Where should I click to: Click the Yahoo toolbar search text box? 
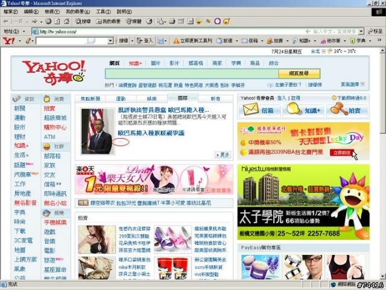tap(72, 41)
